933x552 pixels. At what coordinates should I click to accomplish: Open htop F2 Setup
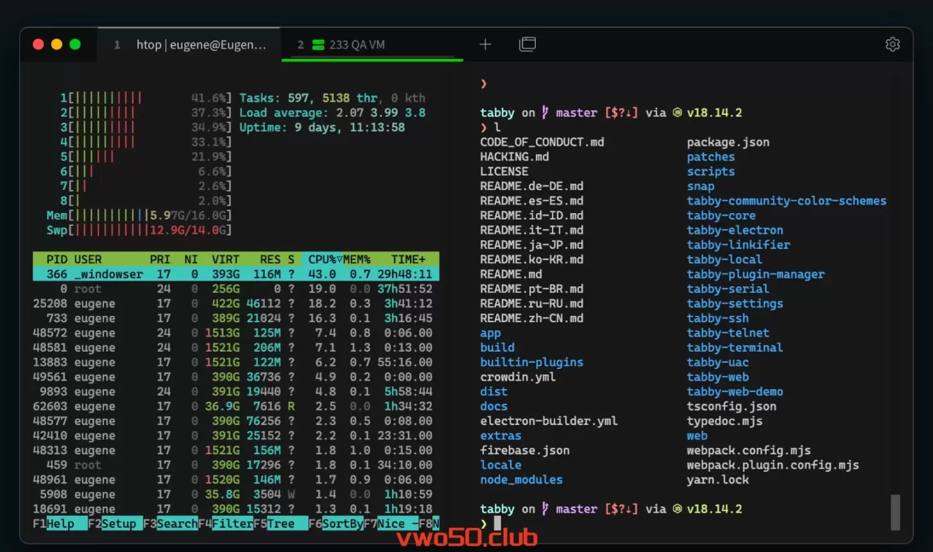coord(118,524)
